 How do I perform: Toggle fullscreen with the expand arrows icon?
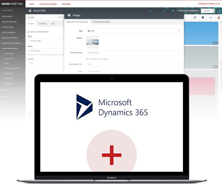tap(220, 11)
